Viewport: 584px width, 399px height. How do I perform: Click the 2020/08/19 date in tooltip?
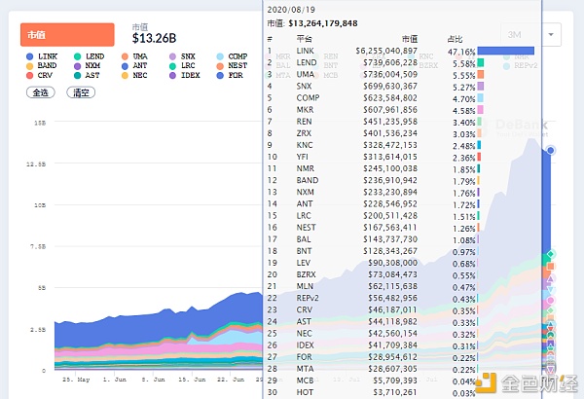(291, 10)
